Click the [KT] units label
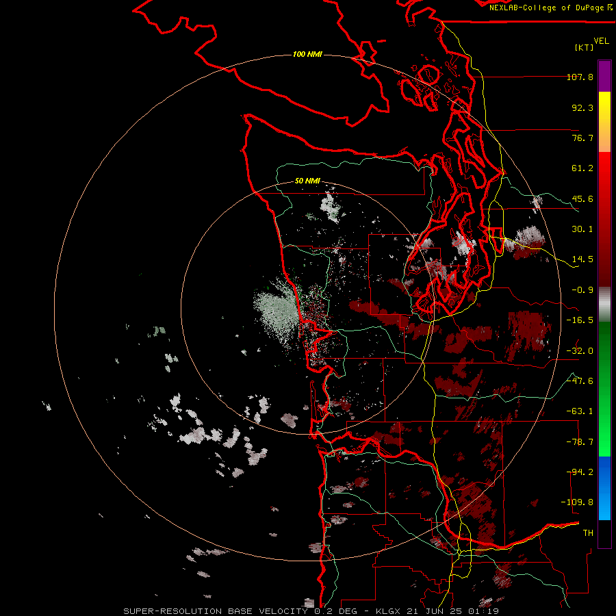 point(584,47)
